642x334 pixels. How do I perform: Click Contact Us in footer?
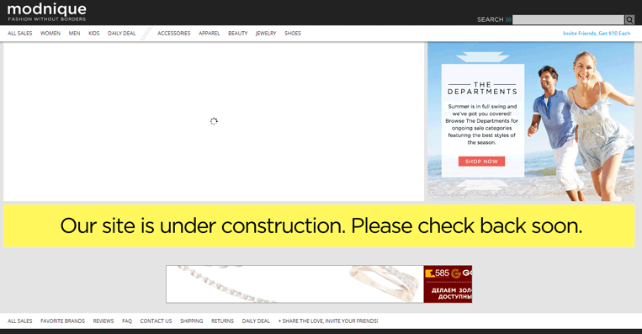tap(156, 321)
